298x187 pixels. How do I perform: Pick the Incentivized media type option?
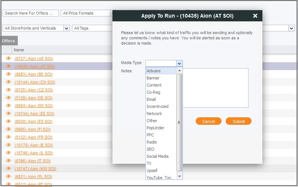point(157,106)
